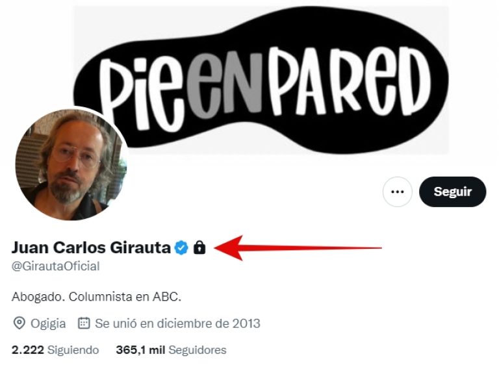Image resolution: width=499 pixels, height=365 pixels.
Task: Click the Seguir follow button
Action: [x=452, y=192]
